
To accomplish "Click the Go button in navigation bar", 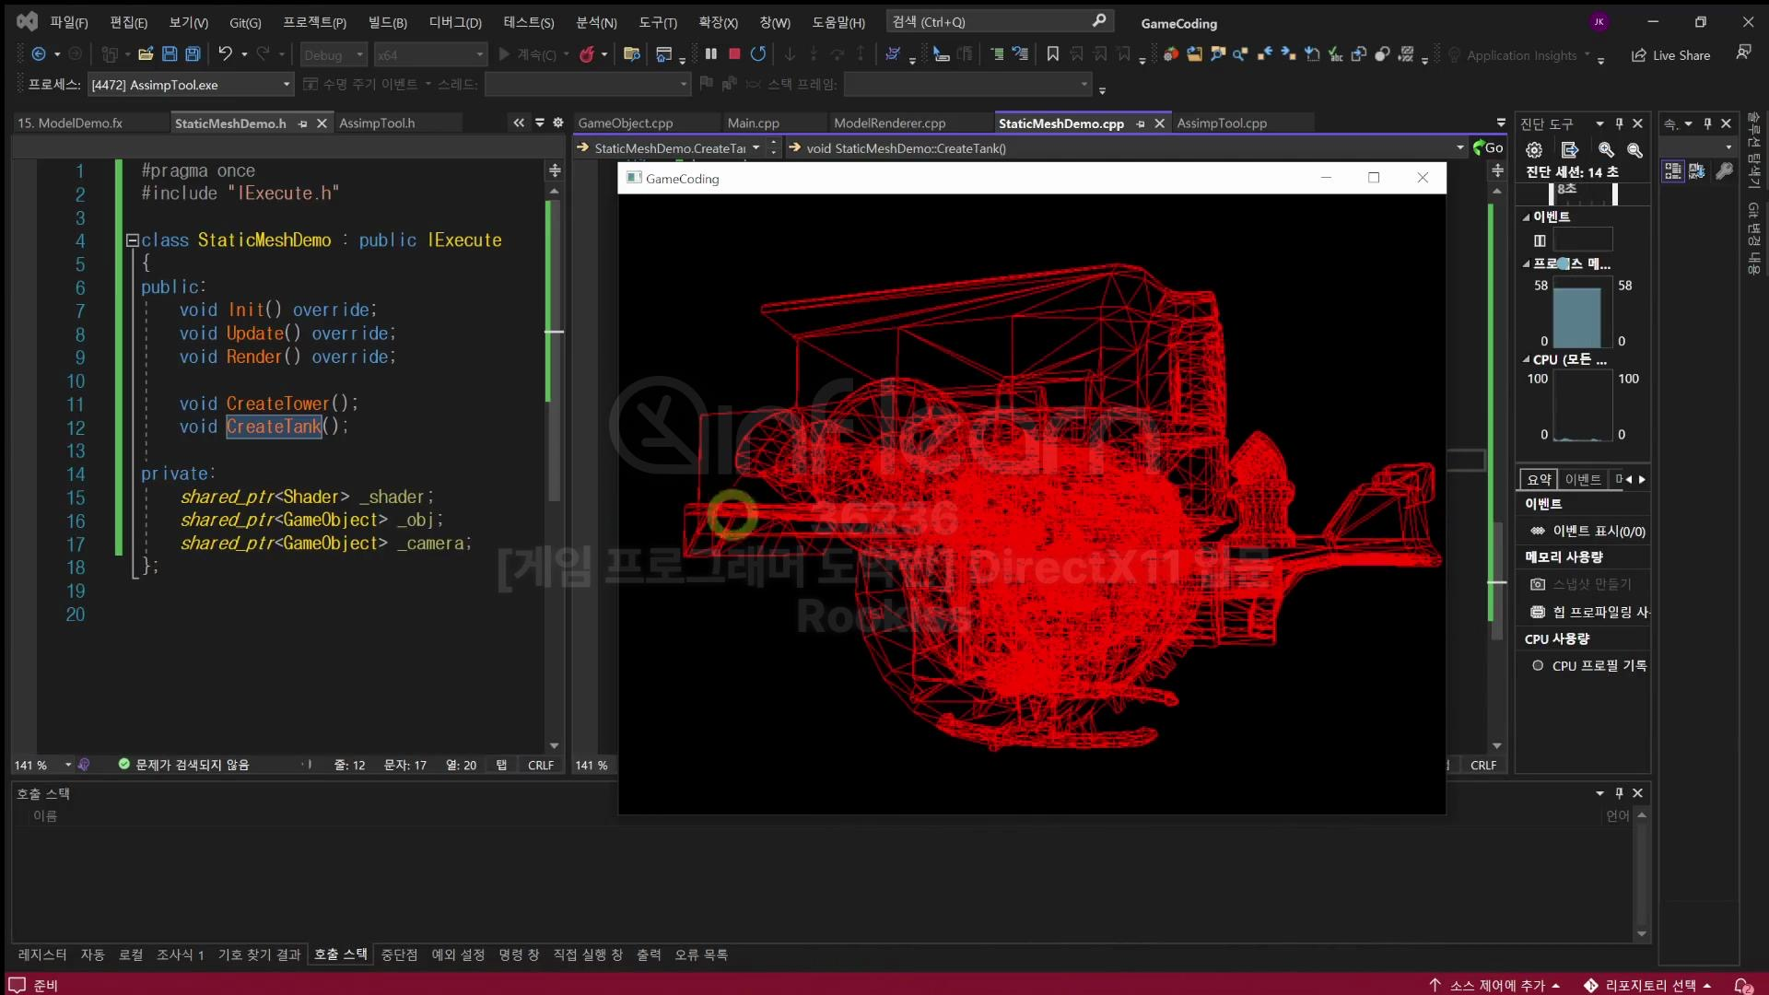I will tap(1488, 147).
